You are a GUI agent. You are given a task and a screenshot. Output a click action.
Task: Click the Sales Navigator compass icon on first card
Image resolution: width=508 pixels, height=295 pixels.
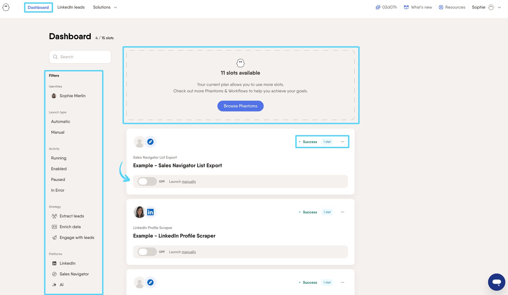pyautogui.click(x=150, y=142)
